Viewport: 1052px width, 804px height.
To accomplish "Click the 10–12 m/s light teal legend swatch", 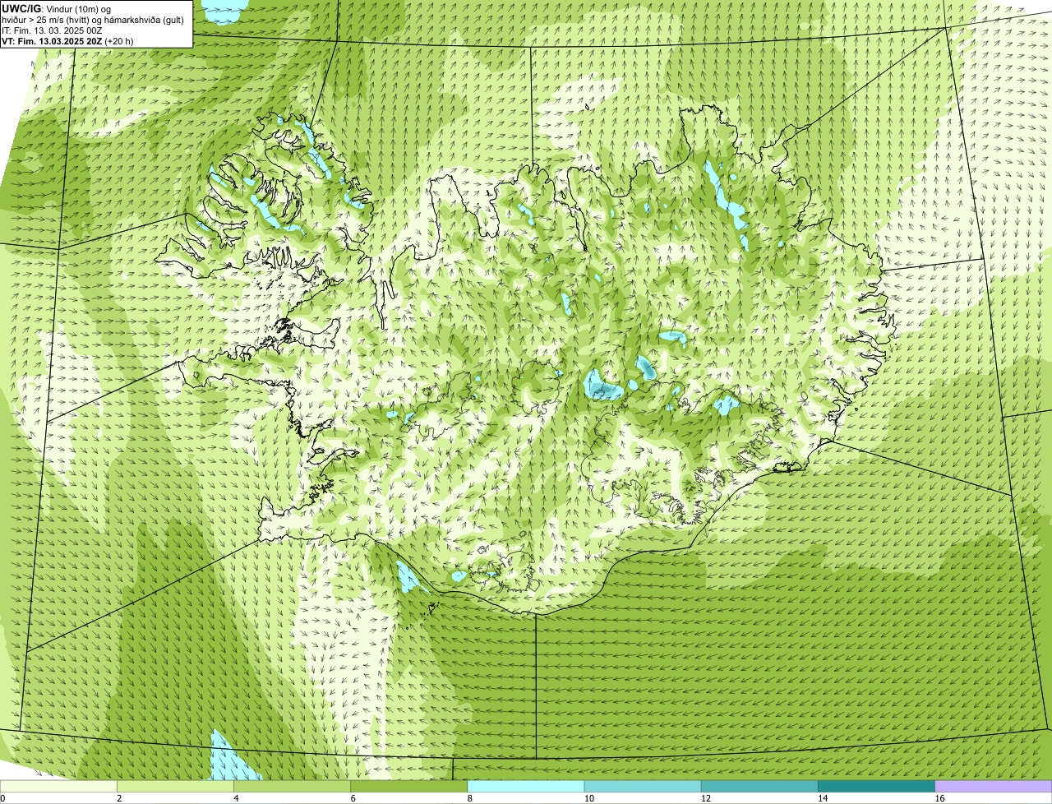I will (x=643, y=786).
